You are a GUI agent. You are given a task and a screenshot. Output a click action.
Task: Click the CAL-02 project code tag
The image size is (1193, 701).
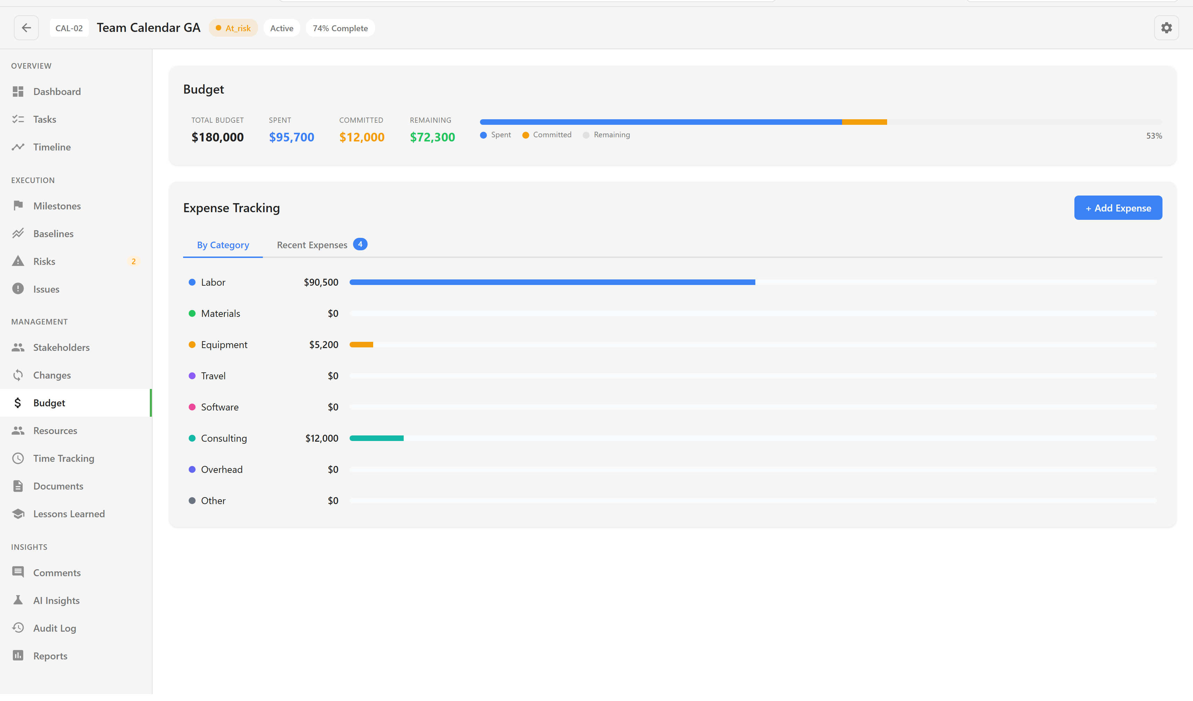69,28
